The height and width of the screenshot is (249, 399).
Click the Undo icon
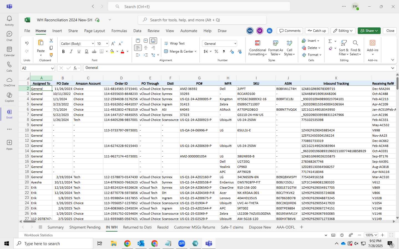[27, 43]
